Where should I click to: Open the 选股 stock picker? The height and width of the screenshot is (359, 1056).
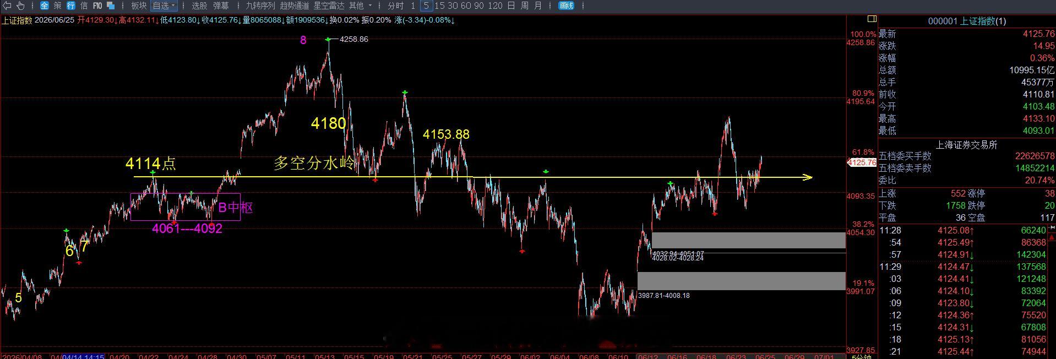[x=199, y=6]
